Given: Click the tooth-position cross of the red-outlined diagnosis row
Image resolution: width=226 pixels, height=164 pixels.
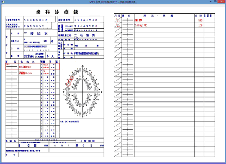Looking at the screenshot, I should (x=12, y=67).
